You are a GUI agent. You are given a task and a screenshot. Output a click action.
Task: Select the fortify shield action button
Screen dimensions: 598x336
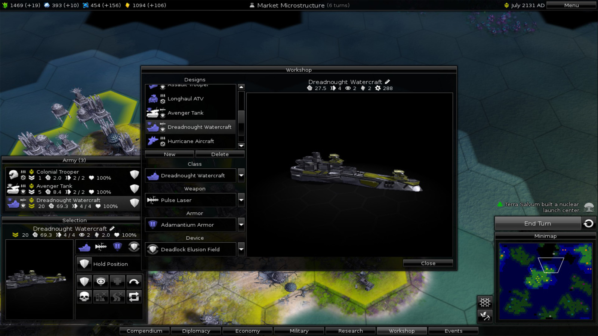(x=84, y=281)
